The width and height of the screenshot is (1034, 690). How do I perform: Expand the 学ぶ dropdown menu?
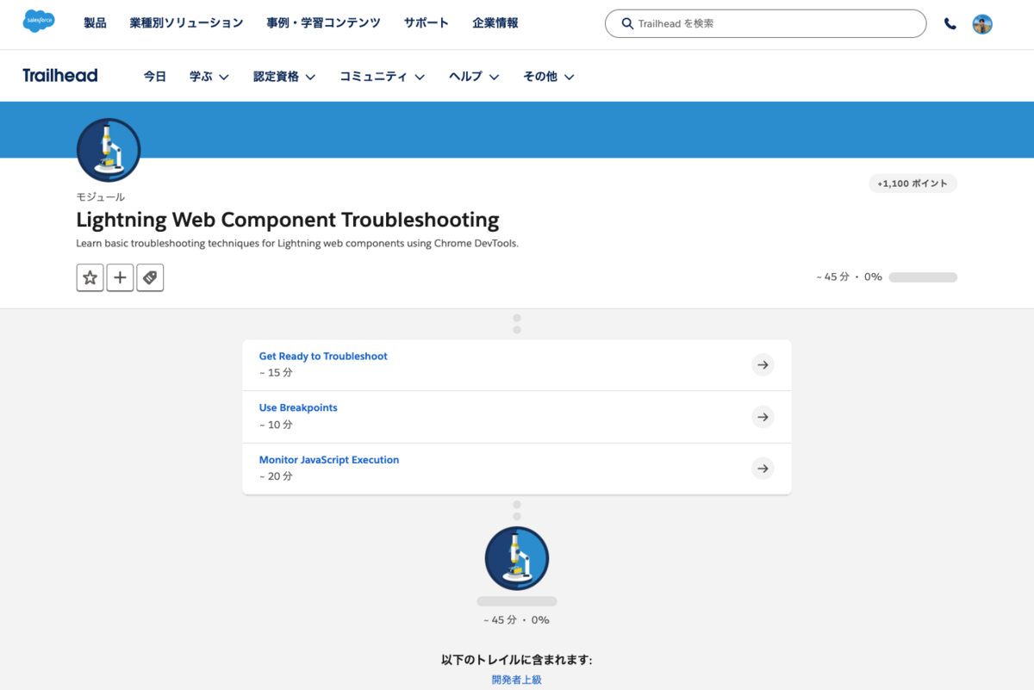click(209, 77)
